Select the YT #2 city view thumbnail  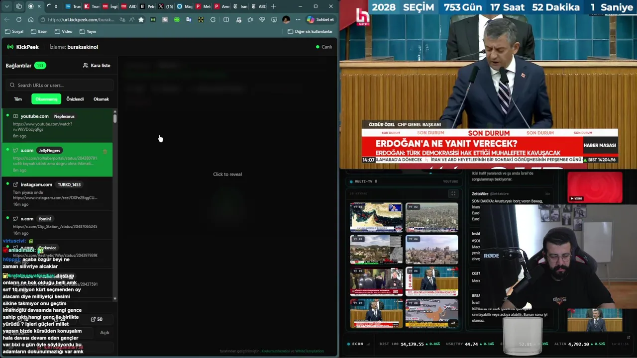[x=431, y=217]
